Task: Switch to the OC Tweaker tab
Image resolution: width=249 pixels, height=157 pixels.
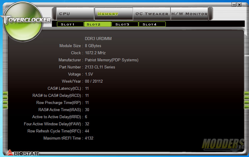Action: point(152,14)
